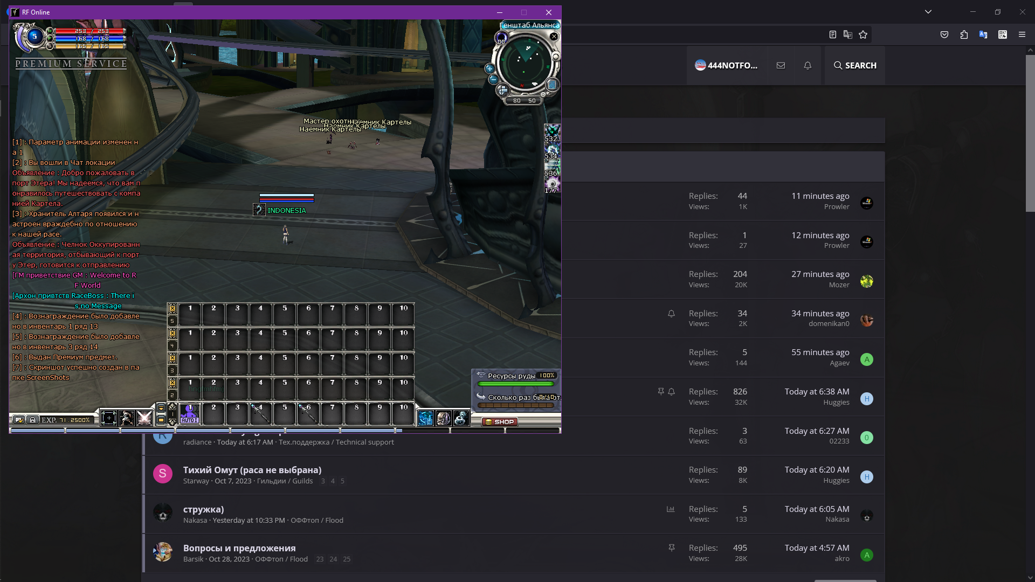The height and width of the screenshot is (582, 1035).
Task: Click the buff icon labeled 532
Action: click(x=552, y=133)
